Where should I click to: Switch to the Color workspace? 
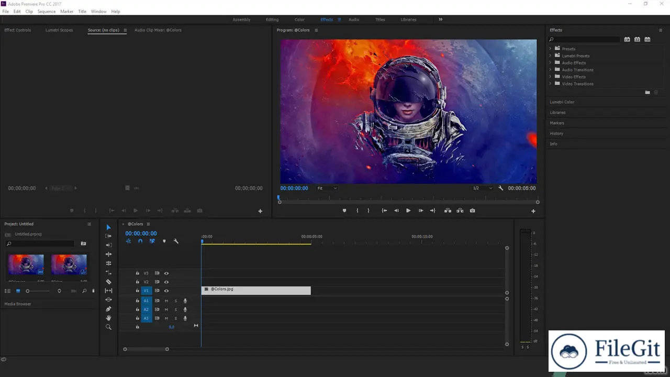[x=299, y=19]
